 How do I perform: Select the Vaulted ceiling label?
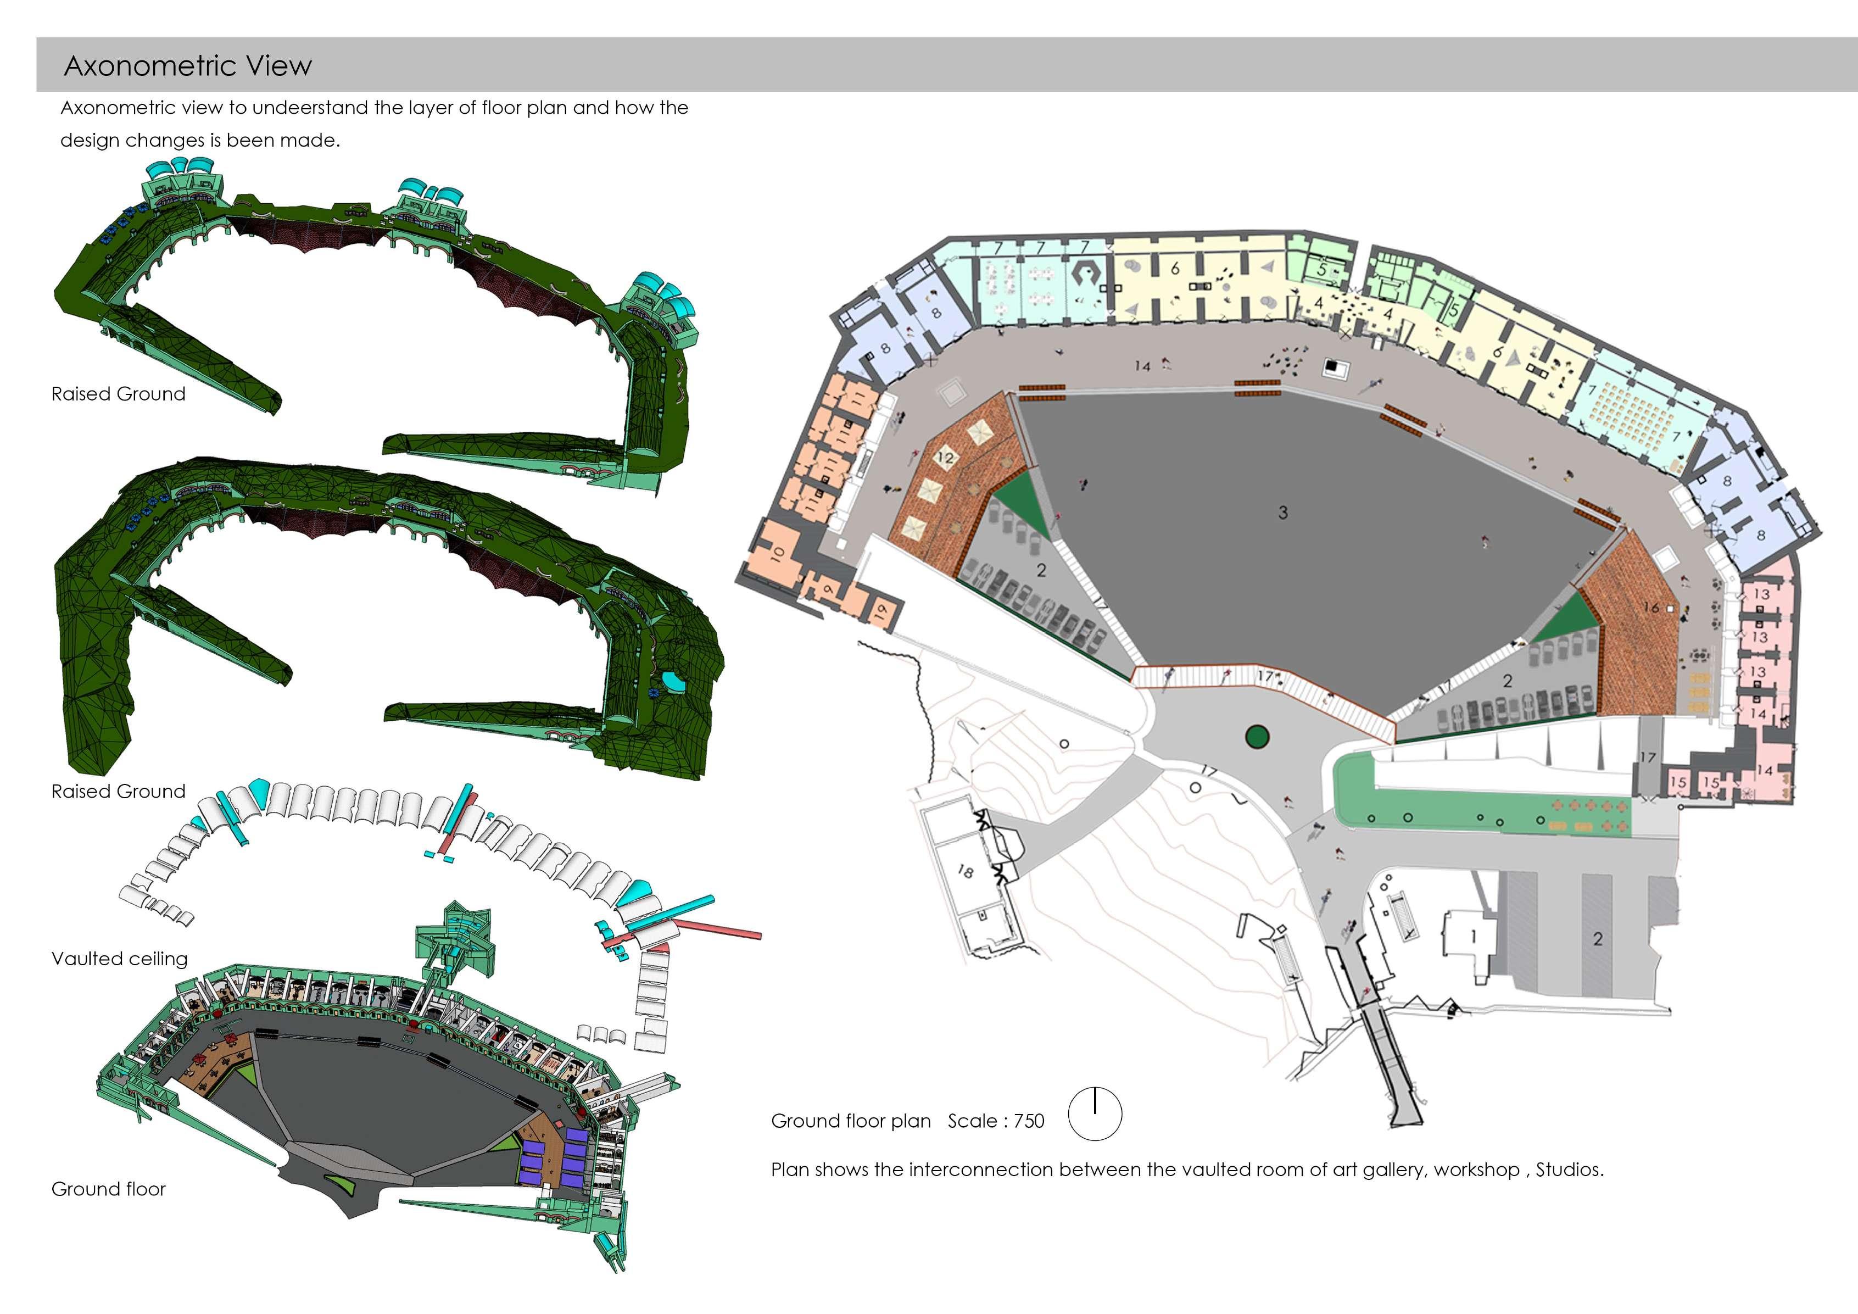[119, 959]
